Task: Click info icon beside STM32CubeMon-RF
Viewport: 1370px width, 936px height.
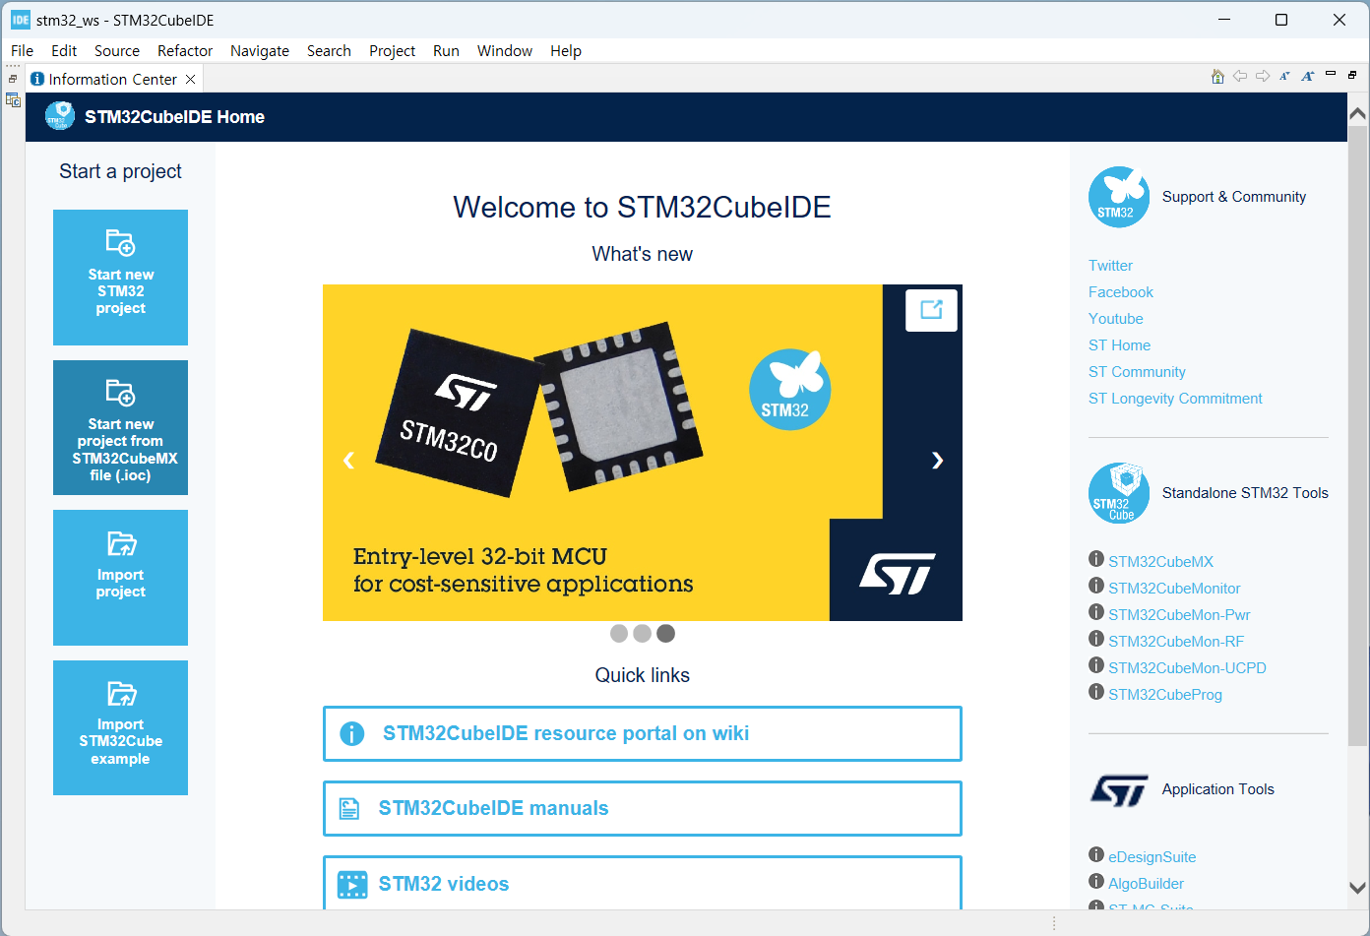Action: tap(1096, 639)
